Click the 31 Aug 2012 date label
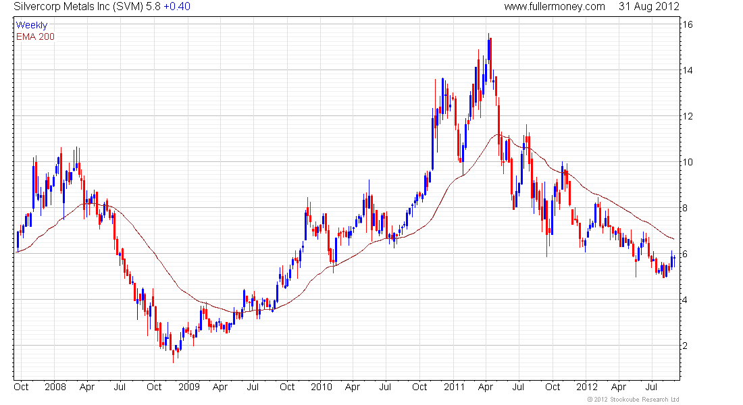The image size is (743, 405). [x=648, y=7]
